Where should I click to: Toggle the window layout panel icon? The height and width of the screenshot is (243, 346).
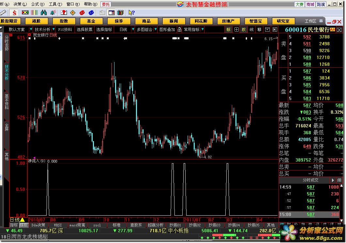[x=112, y=13]
